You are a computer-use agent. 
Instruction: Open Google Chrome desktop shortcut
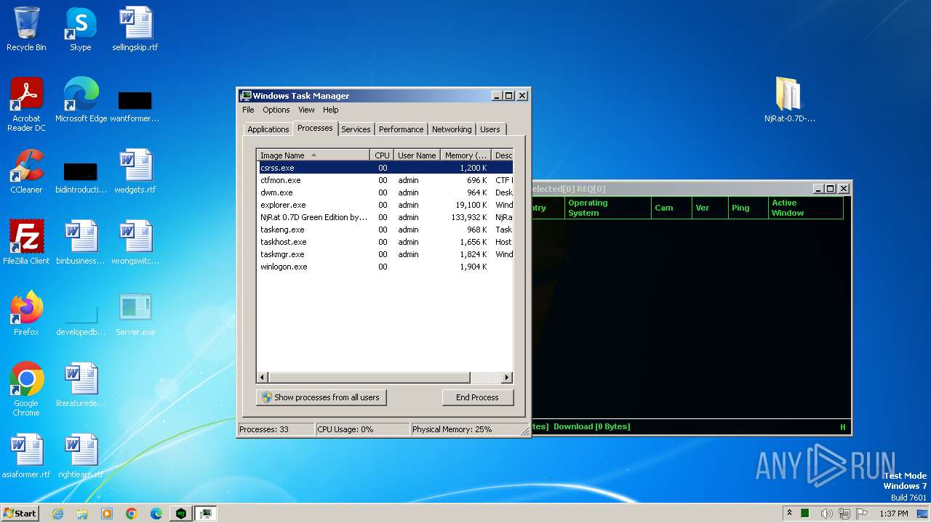pyautogui.click(x=26, y=389)
